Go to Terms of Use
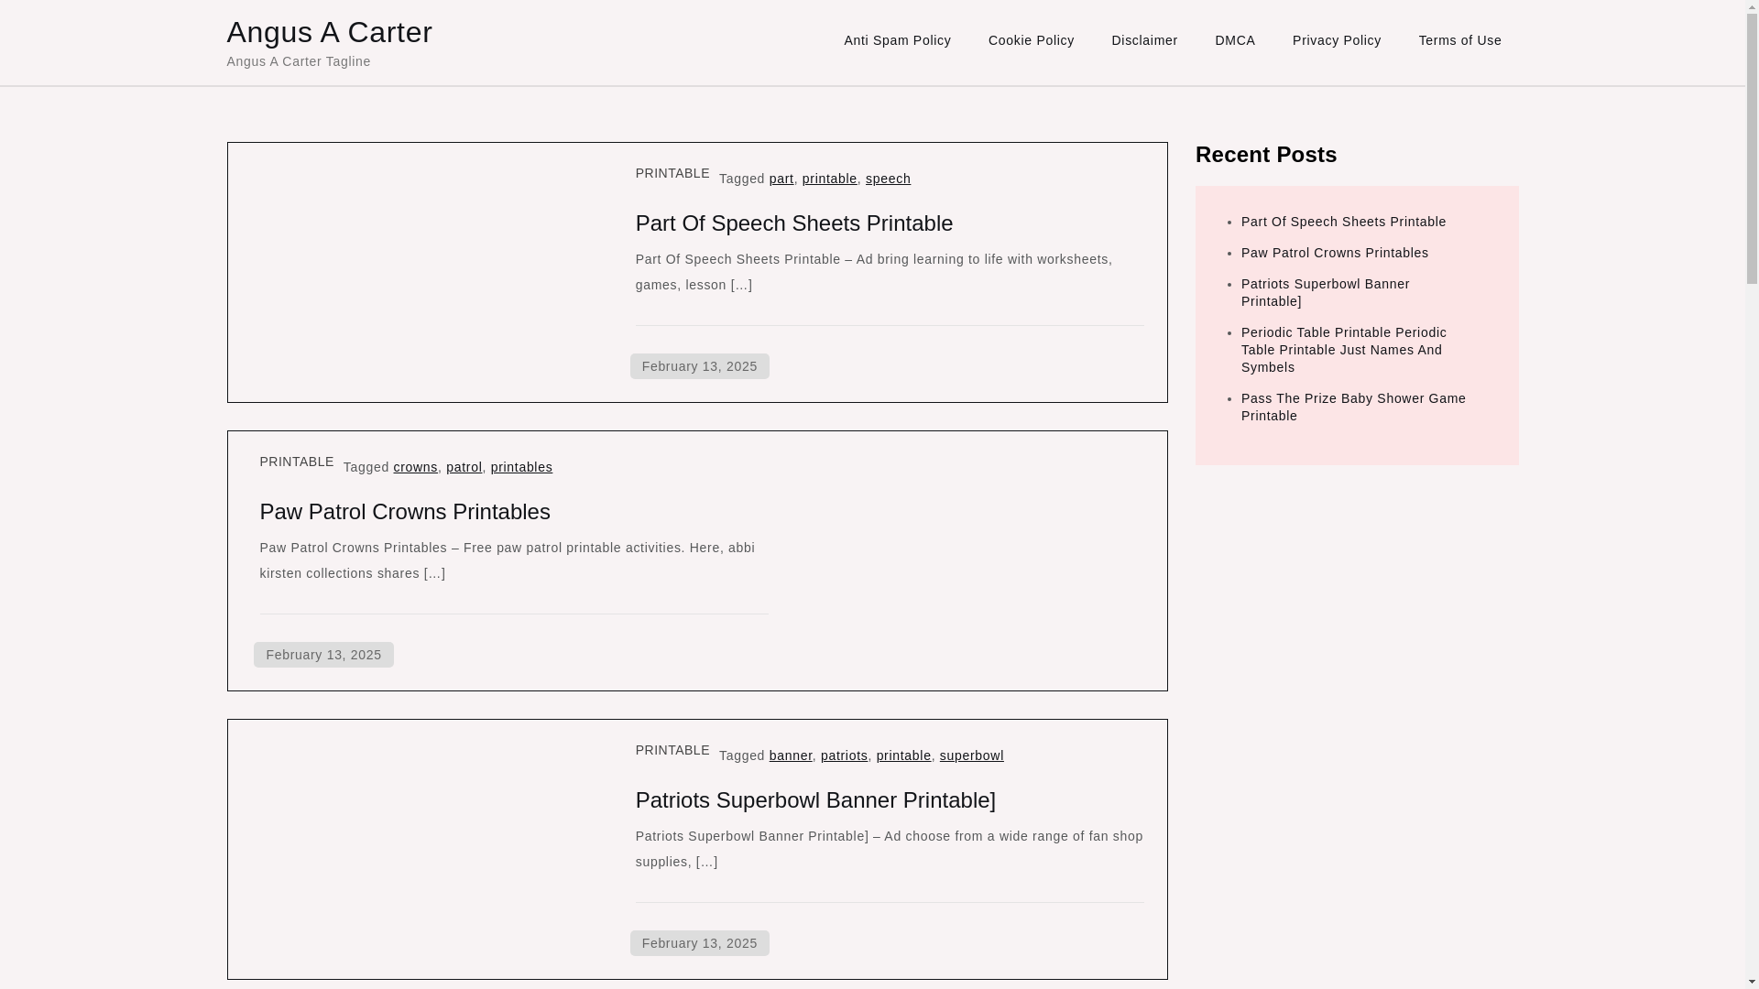The height and width of the screenshot is (989, 1759). pyautogui.click(x=1459, y=40)
